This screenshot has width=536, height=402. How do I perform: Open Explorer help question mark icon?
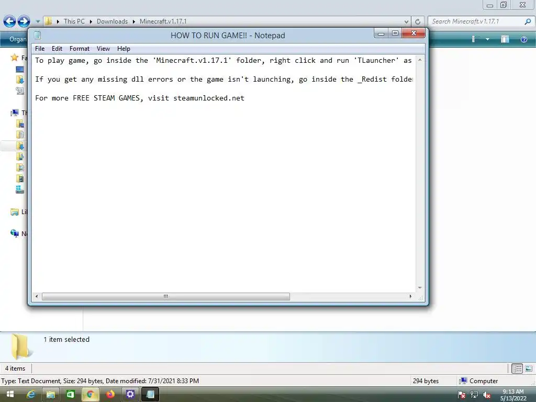point(523,39)
